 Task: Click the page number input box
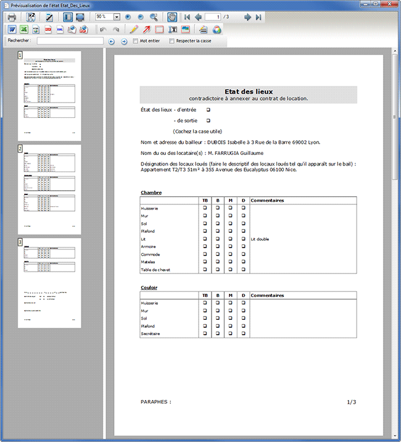point(212,17)
